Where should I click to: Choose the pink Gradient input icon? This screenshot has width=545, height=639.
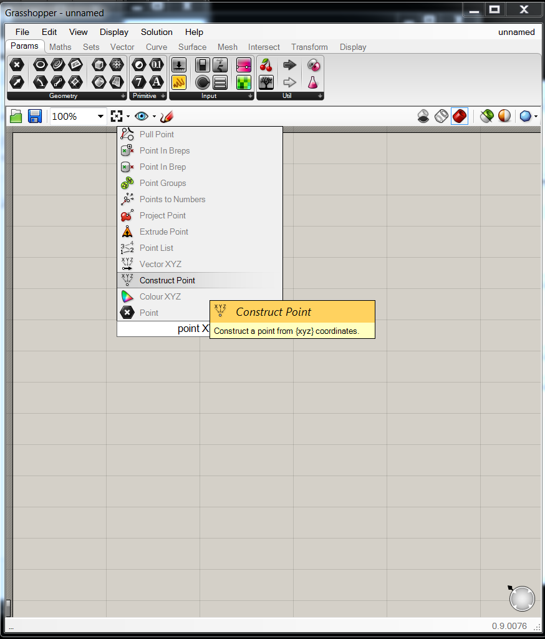[244, 65]
